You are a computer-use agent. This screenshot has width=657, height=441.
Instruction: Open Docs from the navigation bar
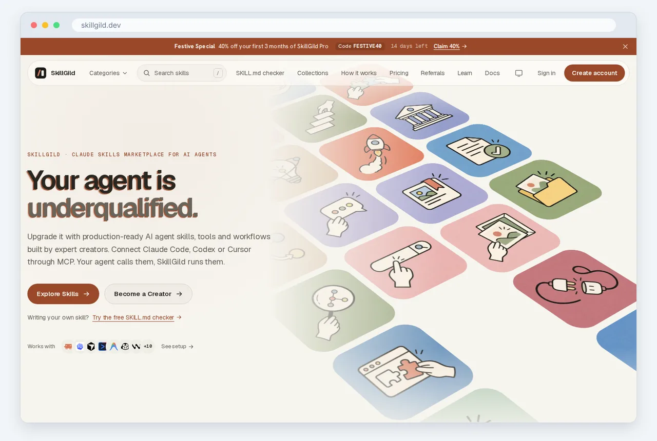492,73
